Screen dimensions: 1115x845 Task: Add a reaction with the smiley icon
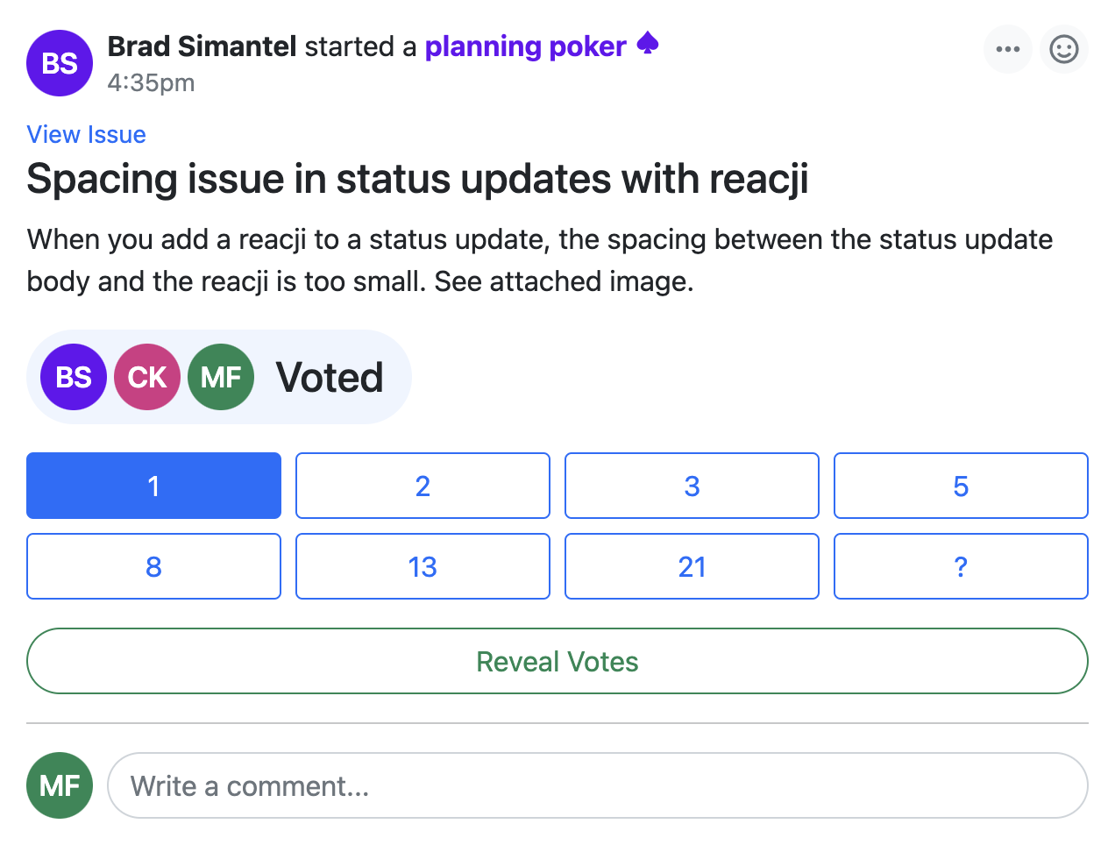click(x=1064, y=49)
